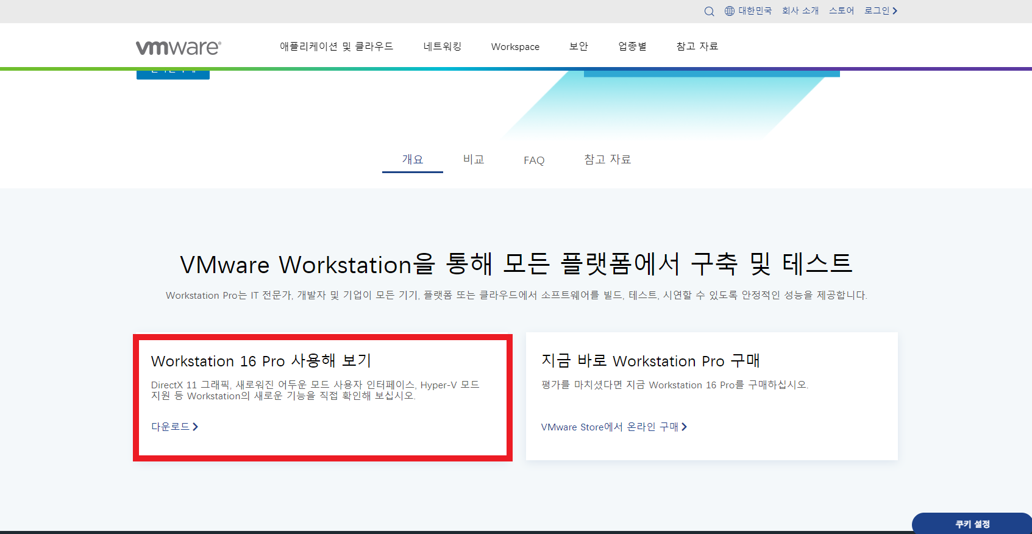The height and width of the screenshot is (534, 1032).
Task: Click arrow beside VMware Store 온라인 구매
Action: click(684, 427)
